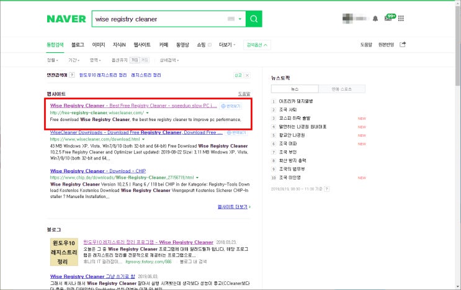Open blog post 윈도우10 레지스트리 정리 프로그램 title
Screen dimensions: 461x290
148,242
